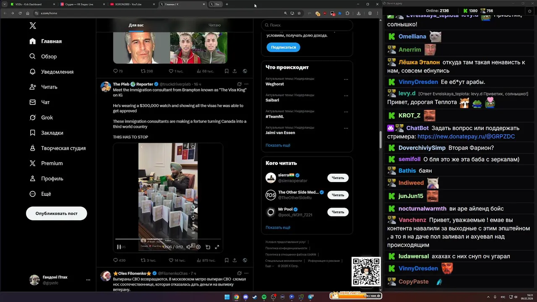This screenshot has width=537, height=302.
Task: Follow The Other Side Media account
Action: [338, 195]
